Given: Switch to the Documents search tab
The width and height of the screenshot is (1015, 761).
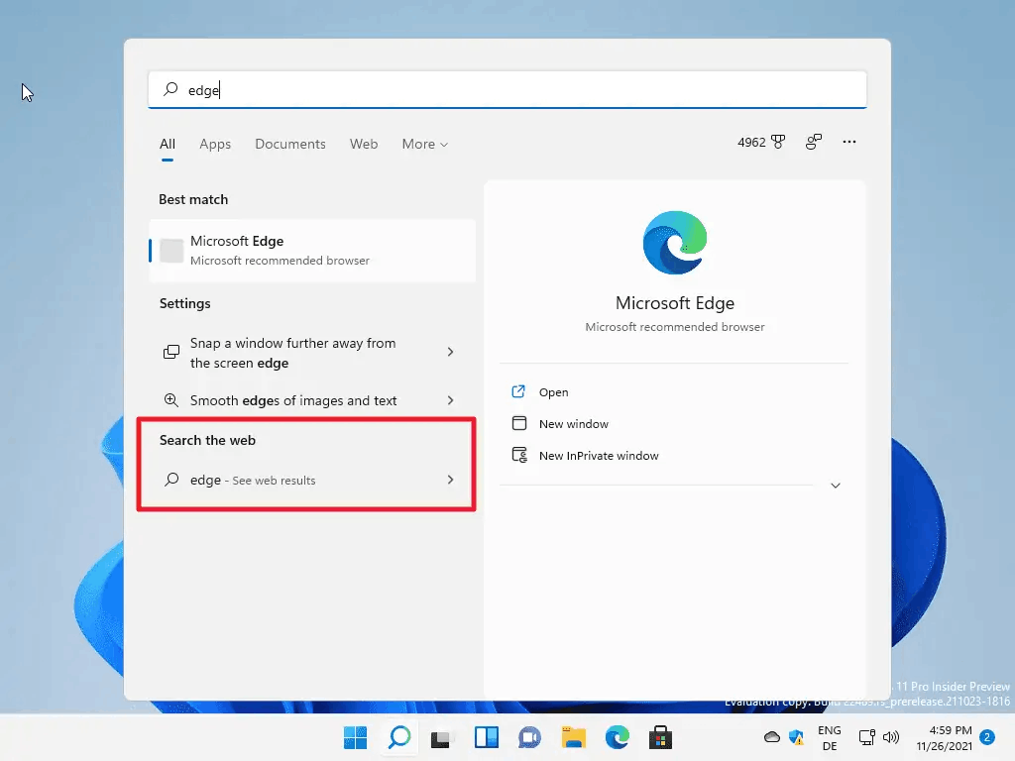Looking at the screenshot, I should (x=289, y=144).
